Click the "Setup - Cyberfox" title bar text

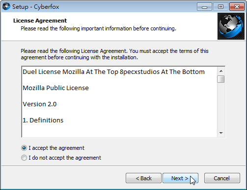coord(36,7)
